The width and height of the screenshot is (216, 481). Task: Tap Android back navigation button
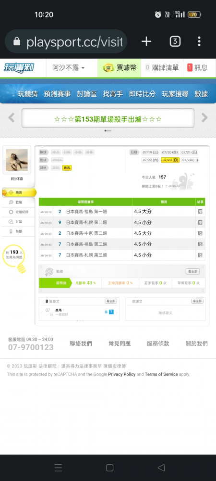[x=161, y=468]
